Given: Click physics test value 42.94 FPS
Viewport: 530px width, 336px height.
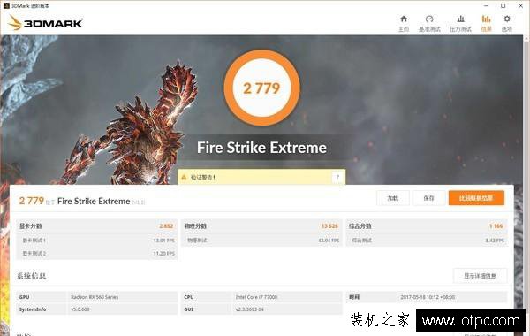Looking at the screenshot, I should 329,241.
